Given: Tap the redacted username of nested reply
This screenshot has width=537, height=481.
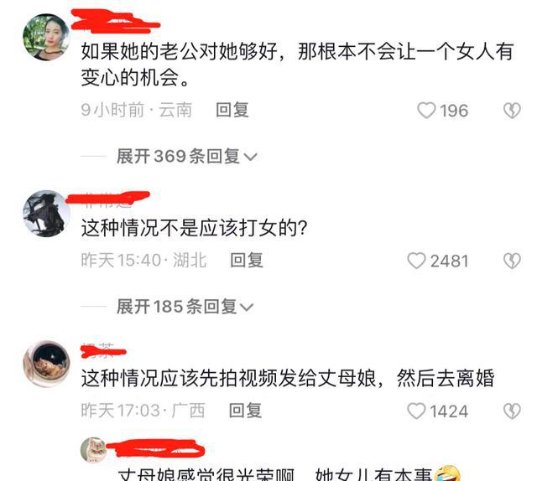Looking at the screenshot, I should (x=156, y=448).
